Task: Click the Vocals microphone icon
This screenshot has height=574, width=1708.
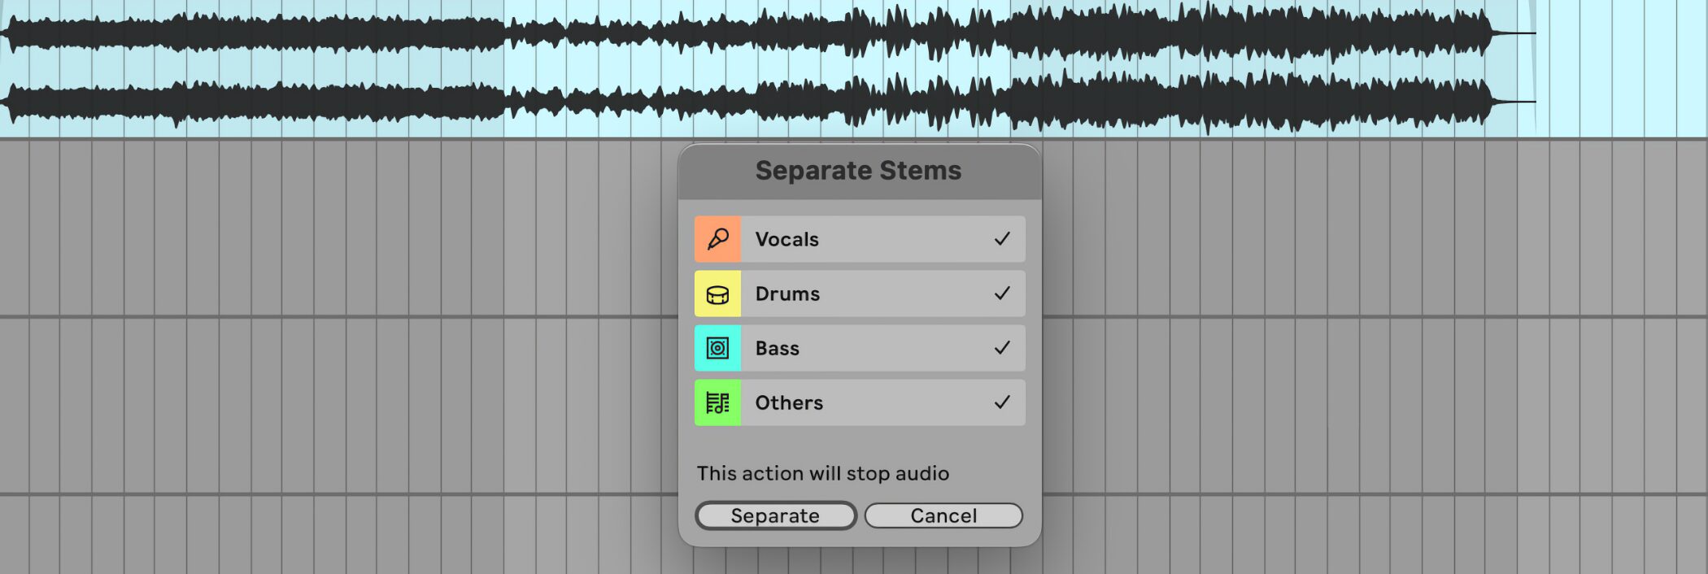Action: [x=717, y=239]
